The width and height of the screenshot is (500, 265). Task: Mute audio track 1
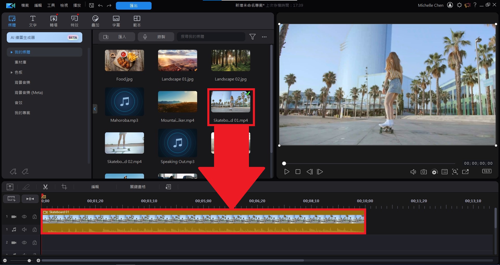24,229
